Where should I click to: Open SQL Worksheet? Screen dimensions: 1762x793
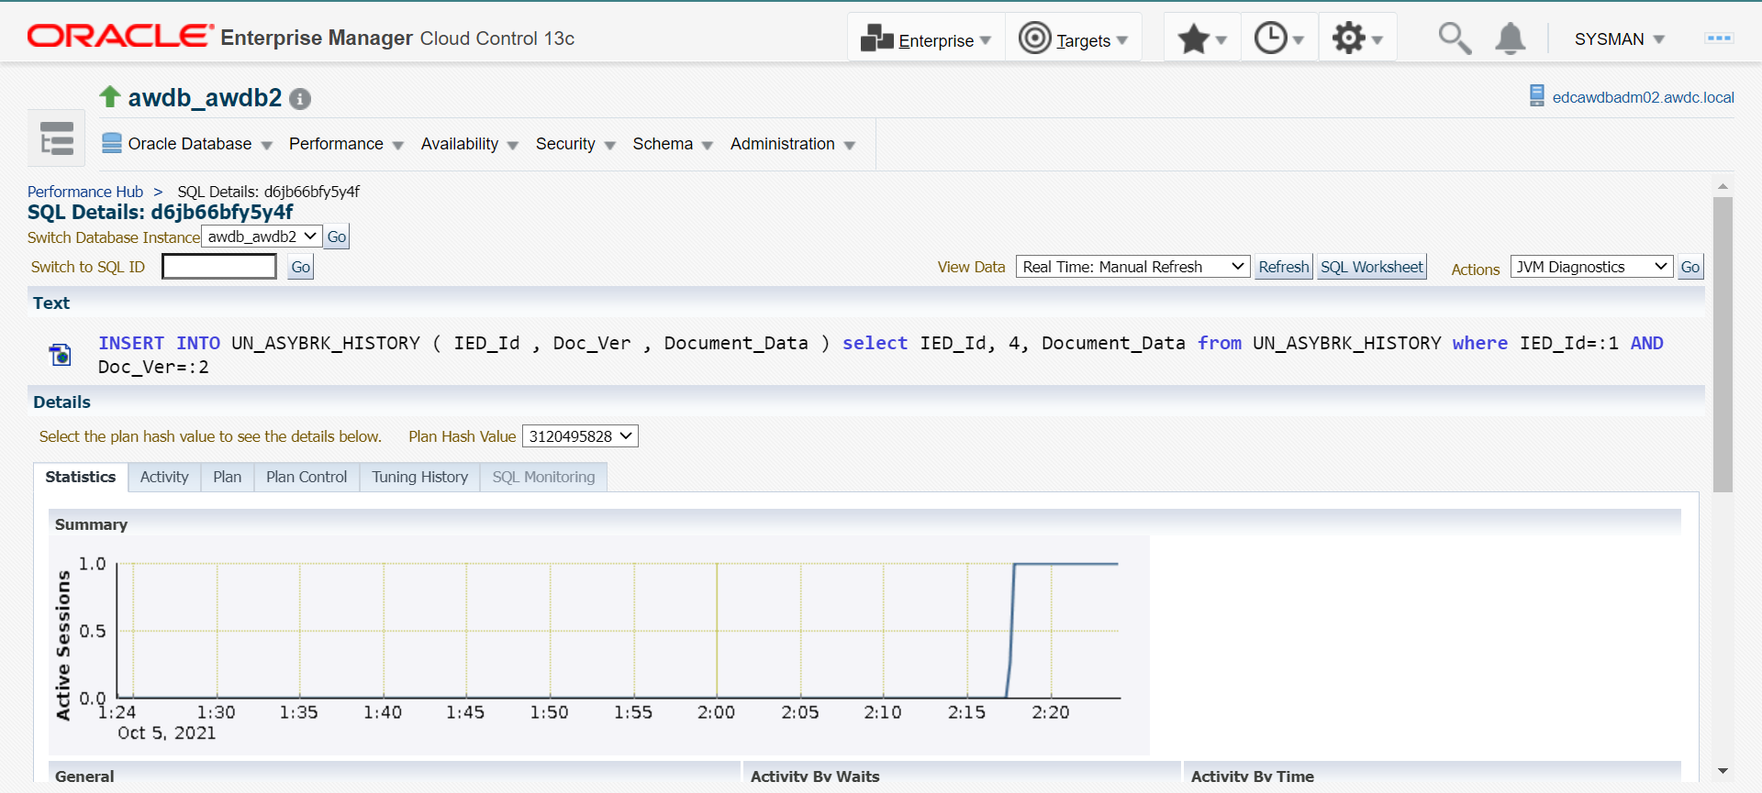coord(1372,267)
